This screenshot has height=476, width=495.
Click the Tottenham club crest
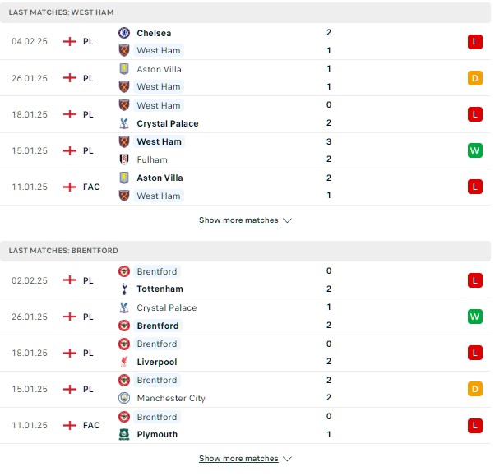point(124,289)
